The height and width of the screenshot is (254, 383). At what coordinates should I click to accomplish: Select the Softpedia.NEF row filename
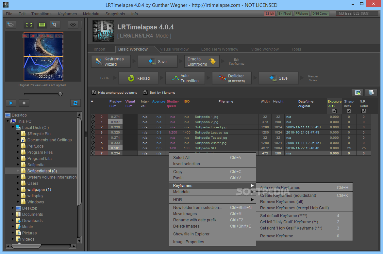point(206,148)
